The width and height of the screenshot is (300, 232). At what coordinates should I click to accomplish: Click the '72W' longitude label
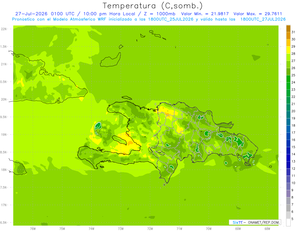[150, 229]
